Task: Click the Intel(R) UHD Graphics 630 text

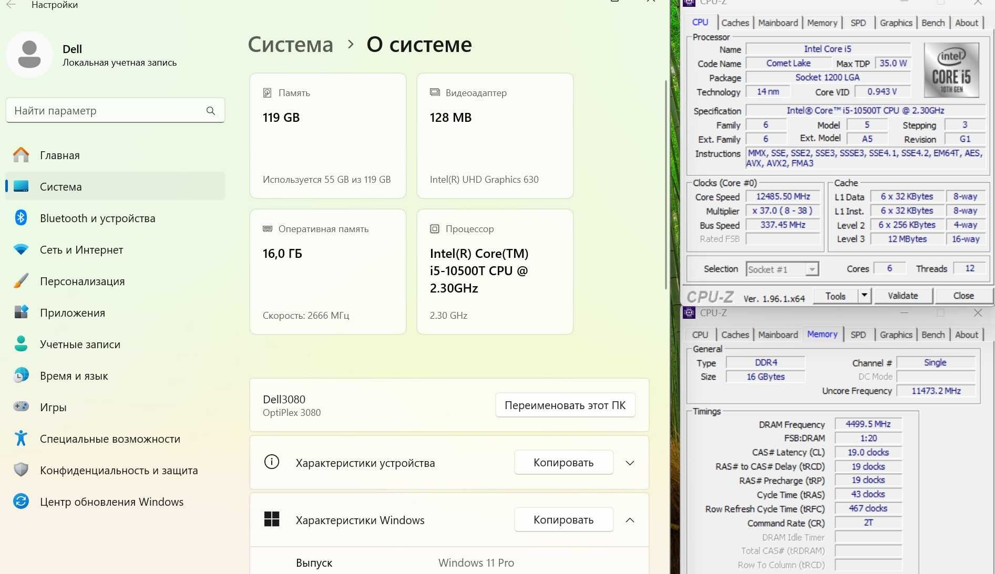Action: 484,179
